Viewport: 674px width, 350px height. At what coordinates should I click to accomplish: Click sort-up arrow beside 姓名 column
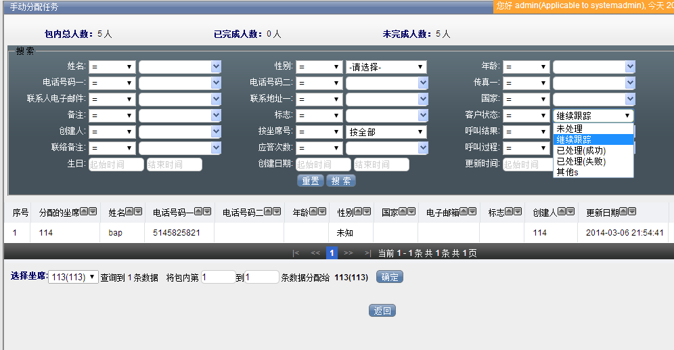(130, 212)
